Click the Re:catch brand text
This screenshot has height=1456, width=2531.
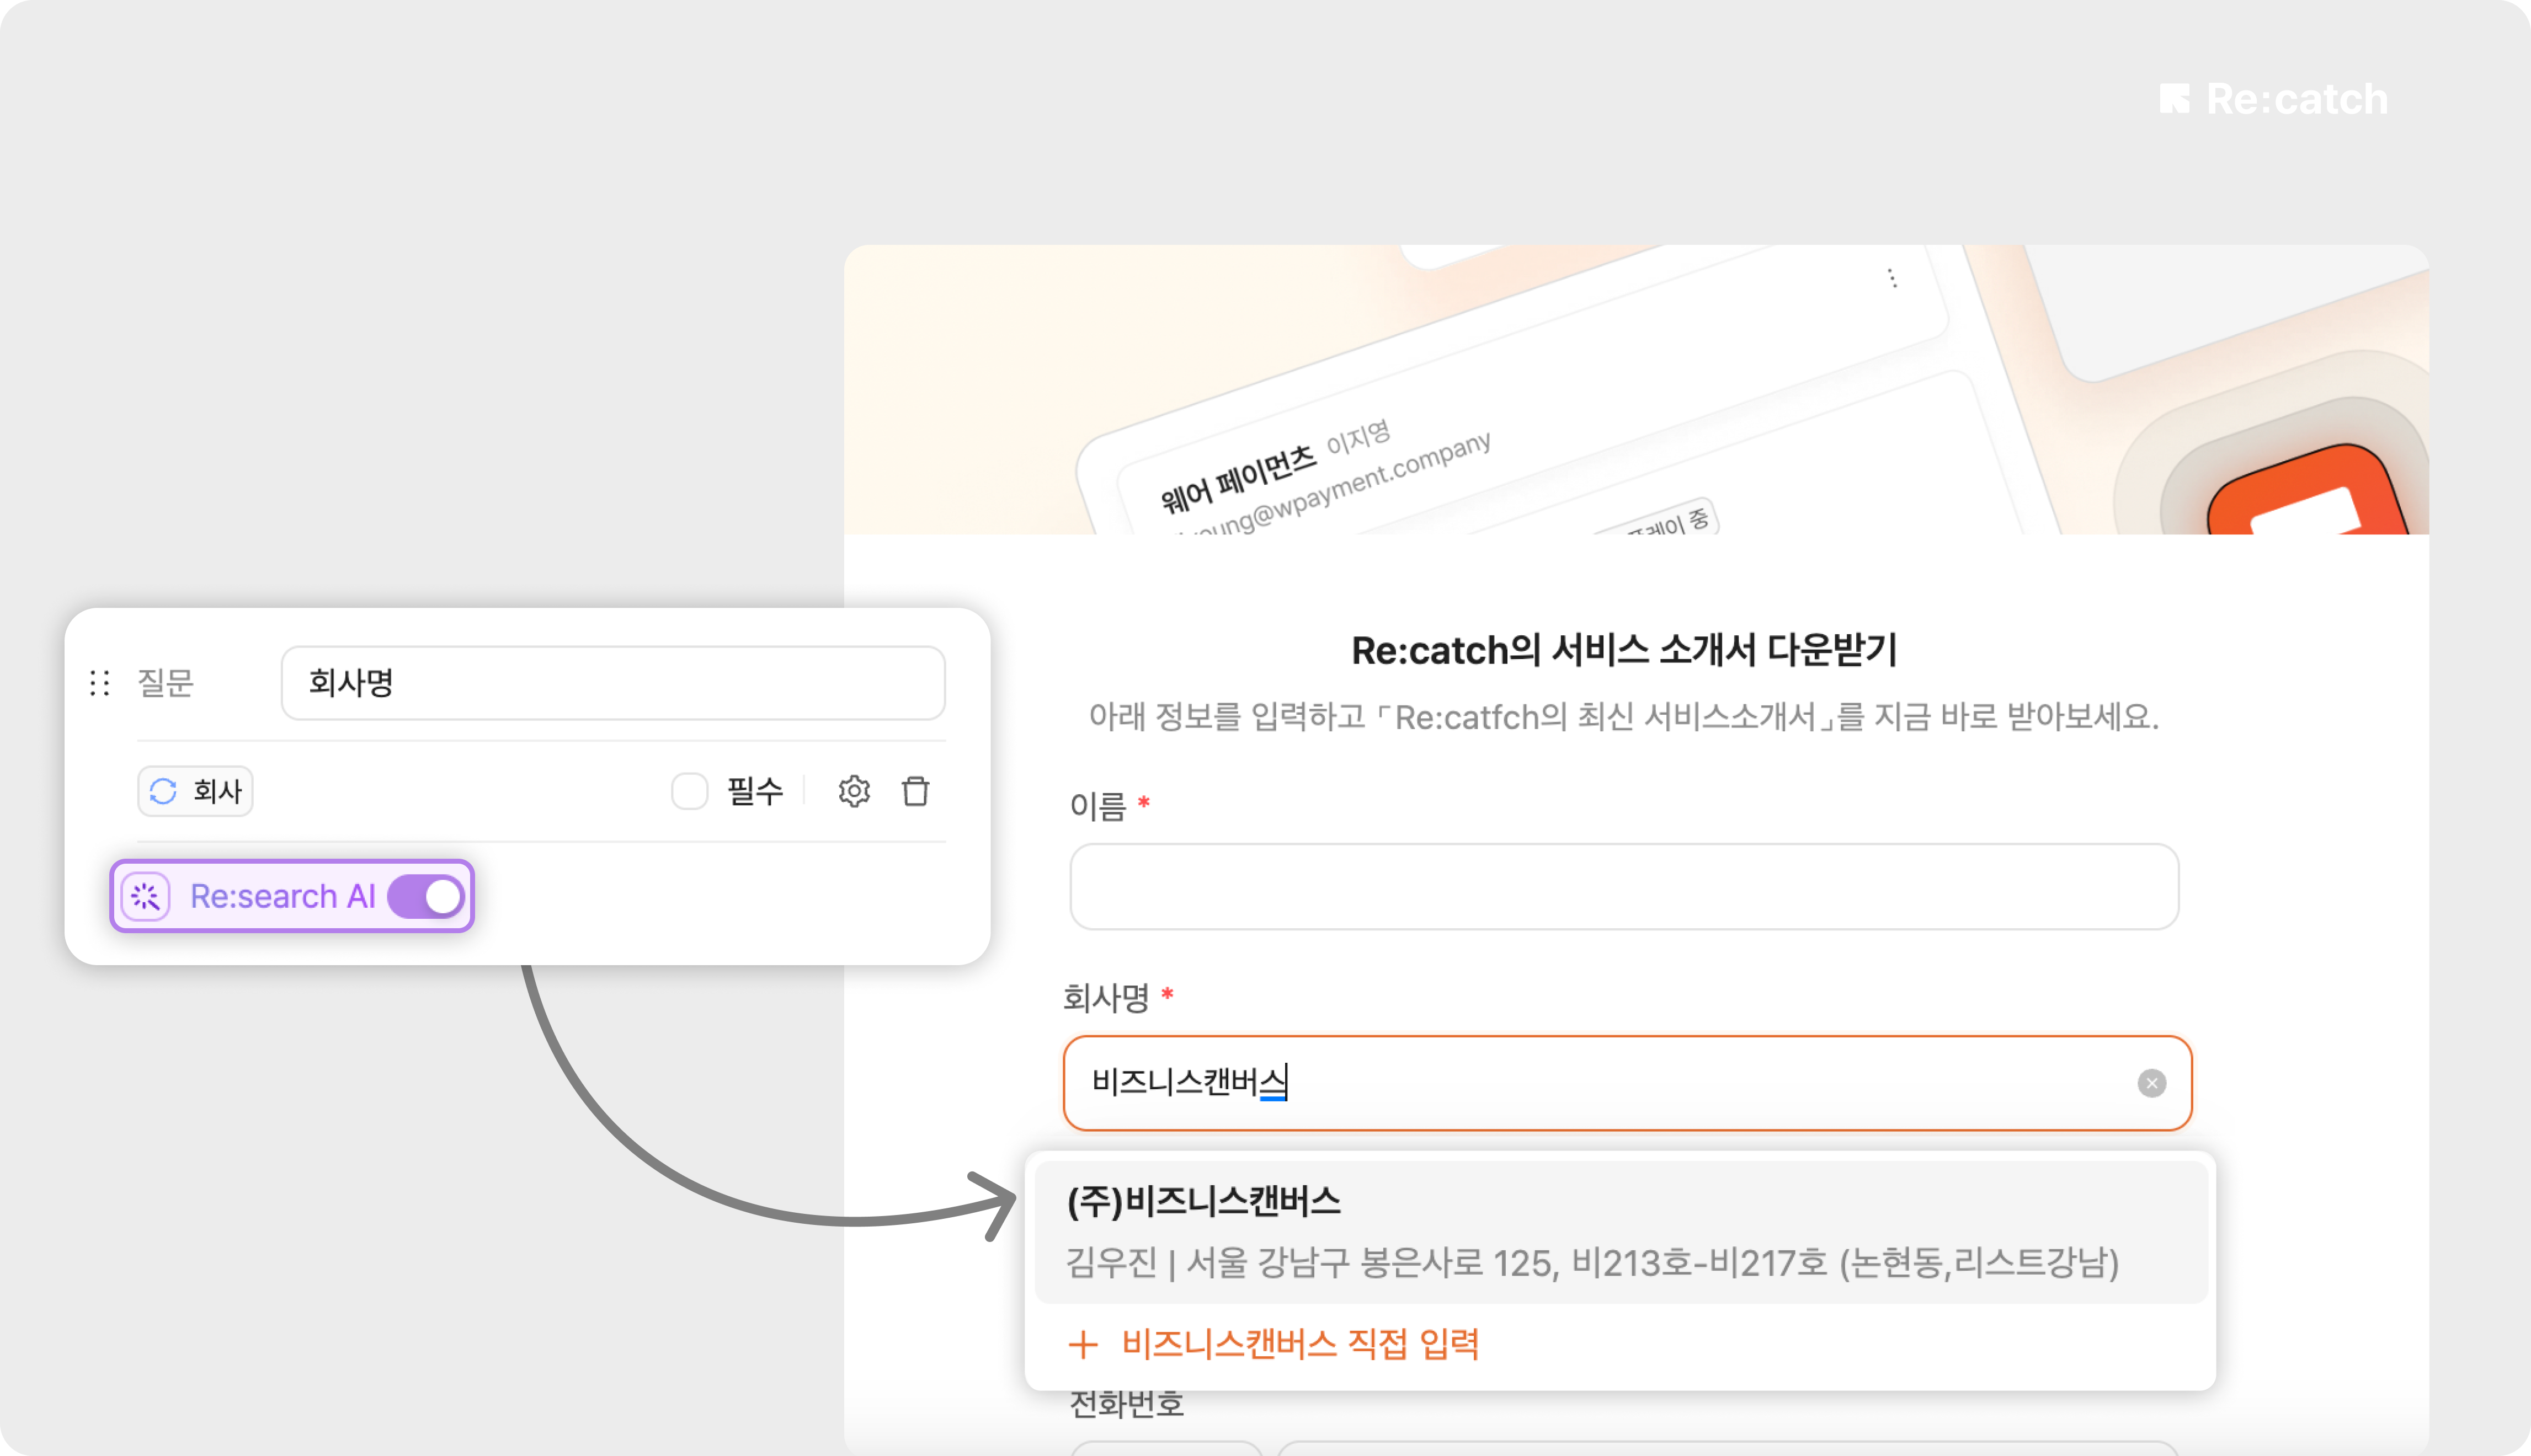2297,99
